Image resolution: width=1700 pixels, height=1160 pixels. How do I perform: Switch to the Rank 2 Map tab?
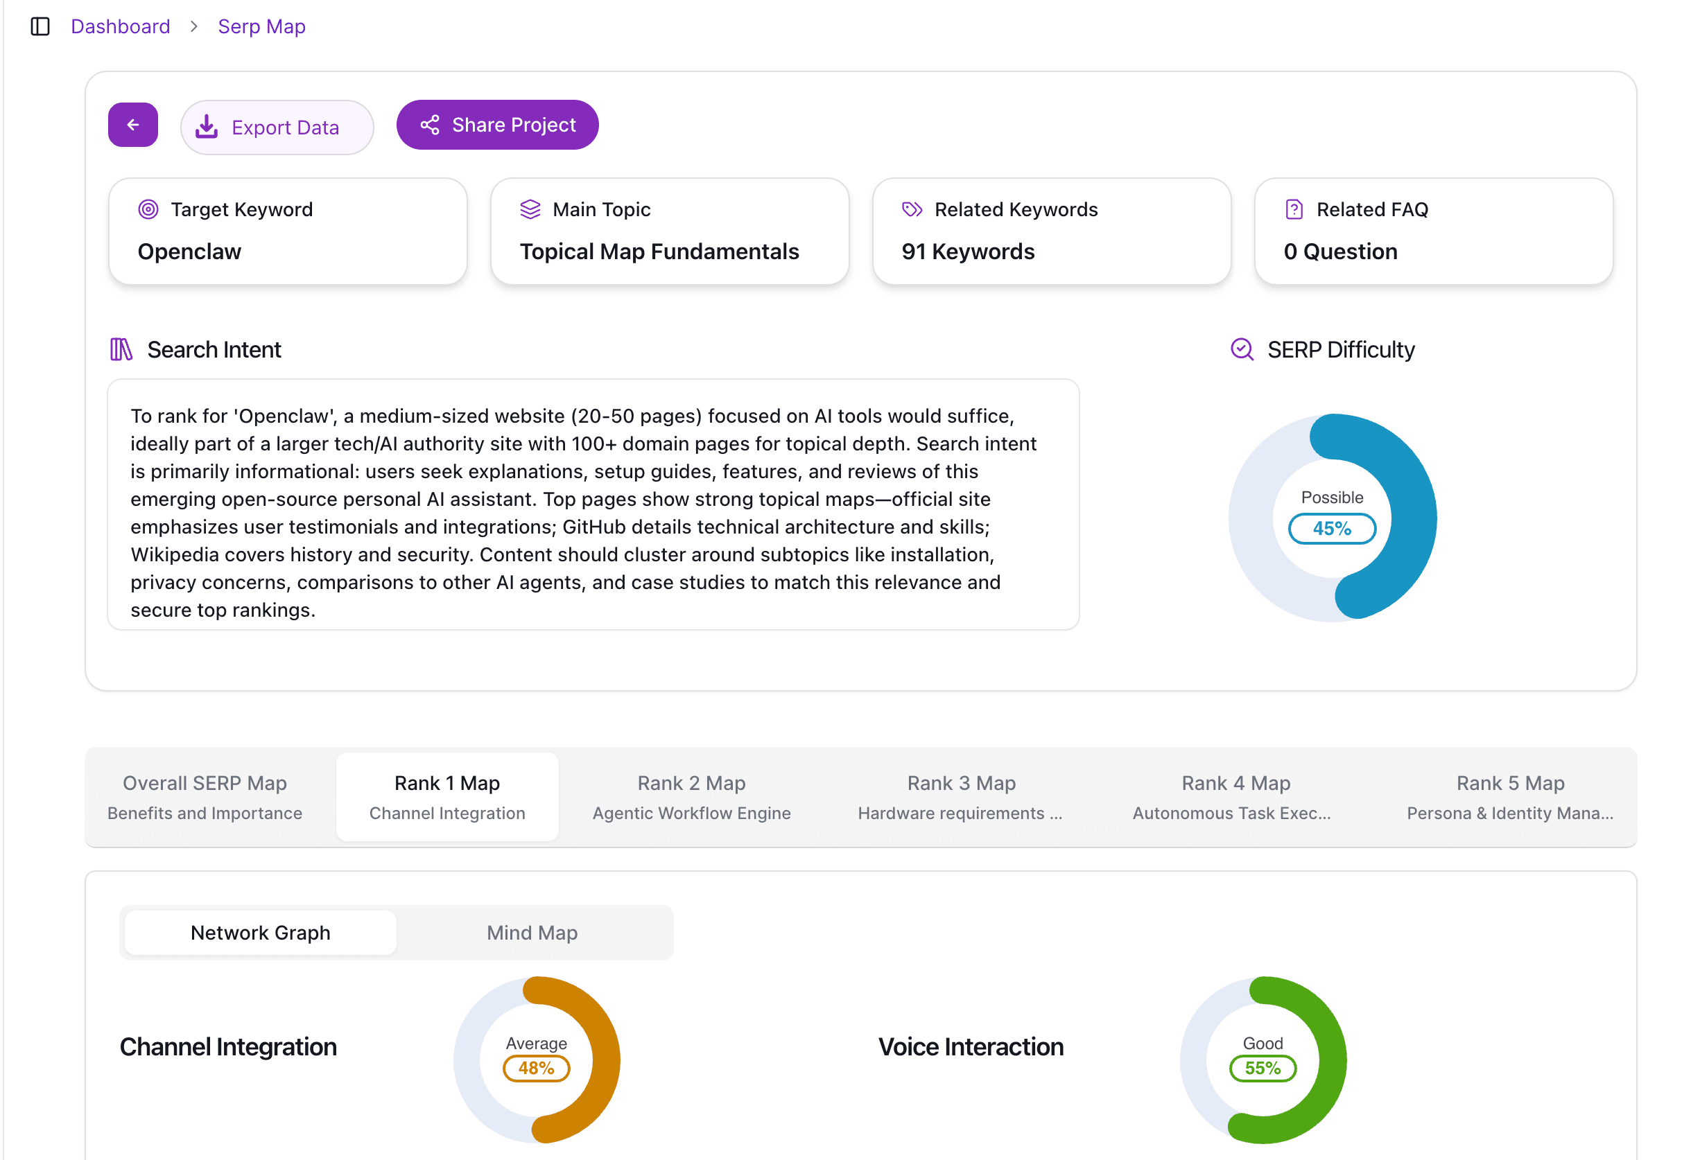coord(691,797)
